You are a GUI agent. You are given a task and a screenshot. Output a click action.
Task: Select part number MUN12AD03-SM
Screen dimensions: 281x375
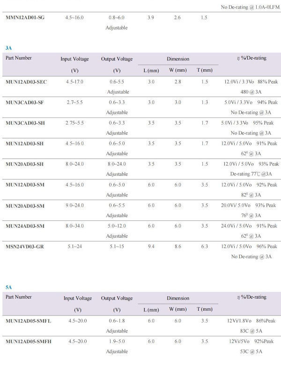click(x=25, y=185)
